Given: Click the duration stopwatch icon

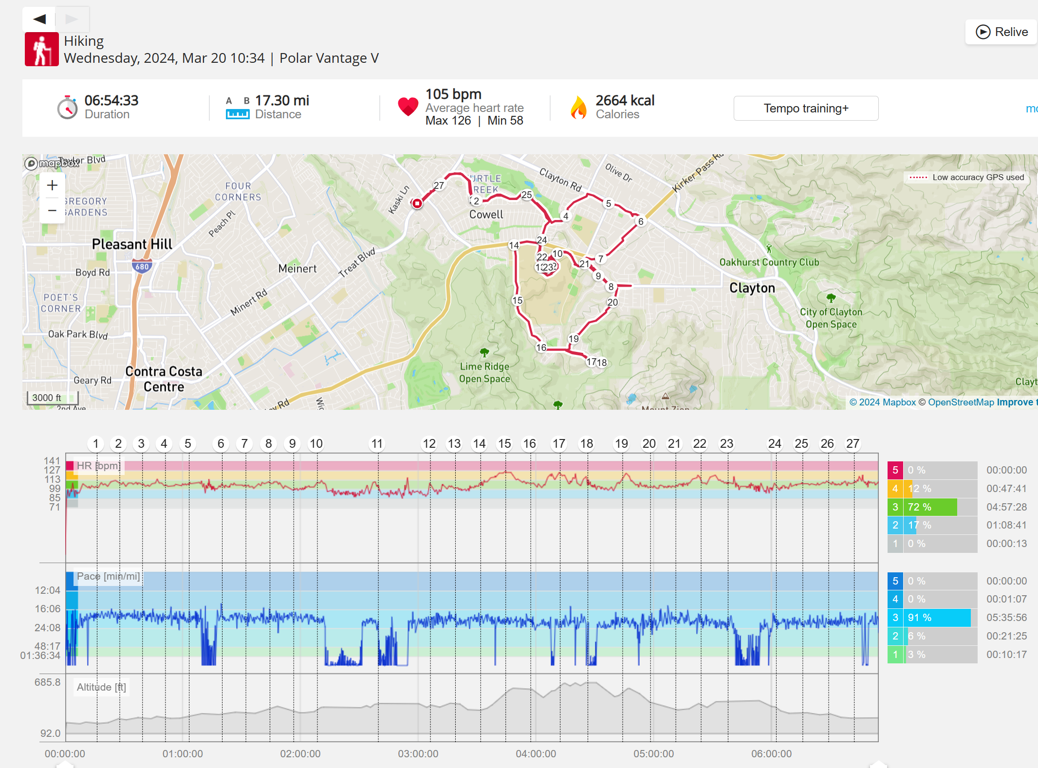Looking at the screenshot, I should (67, 108).
